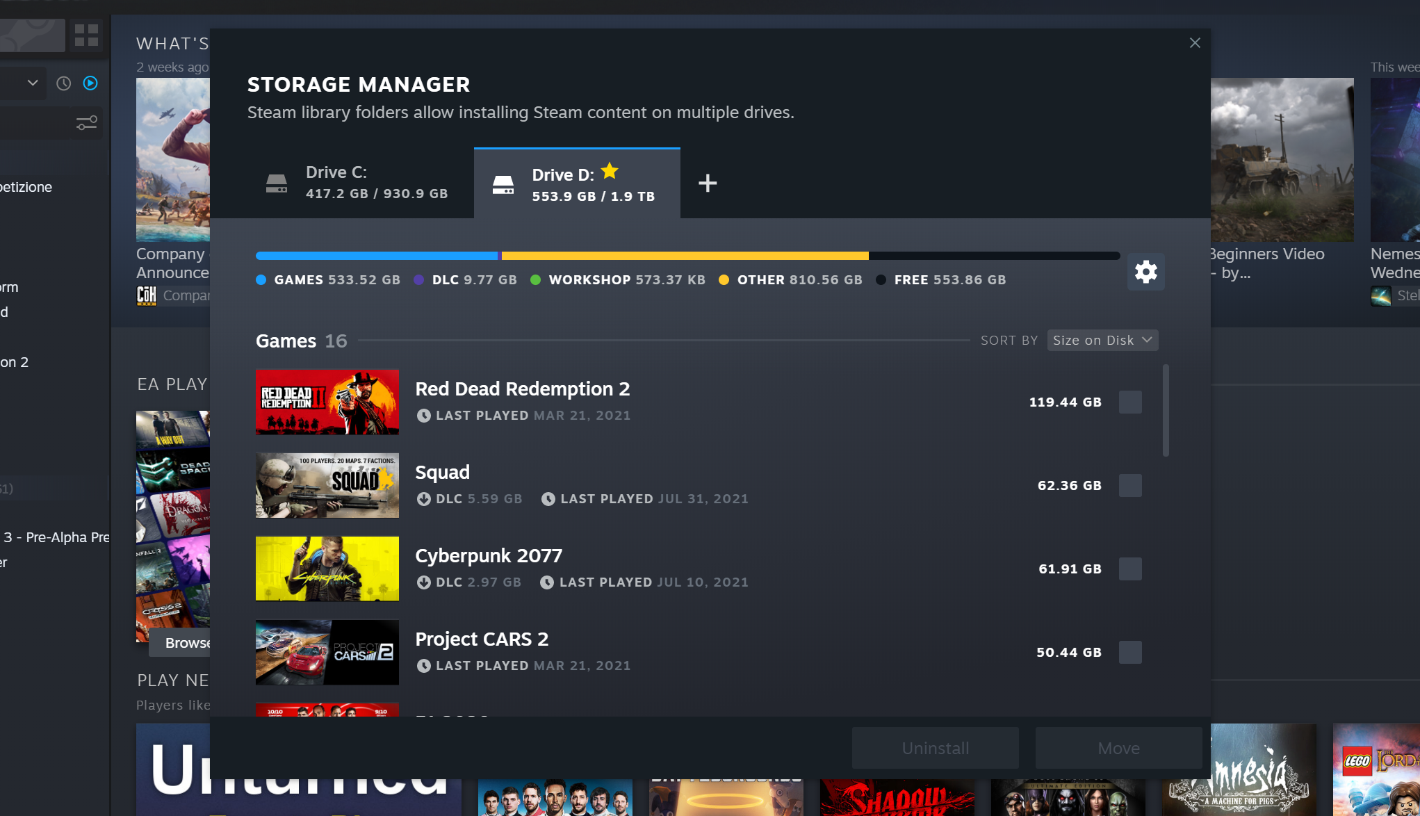Click the DLC 9.77 GB legend entry
Viewport: 1420px width, 816px height.
[465, 280]
